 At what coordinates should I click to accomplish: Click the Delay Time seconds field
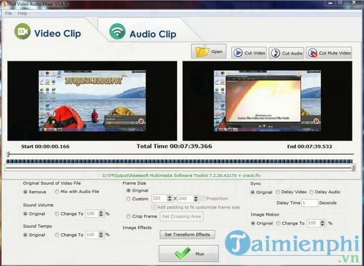point(309,203)
